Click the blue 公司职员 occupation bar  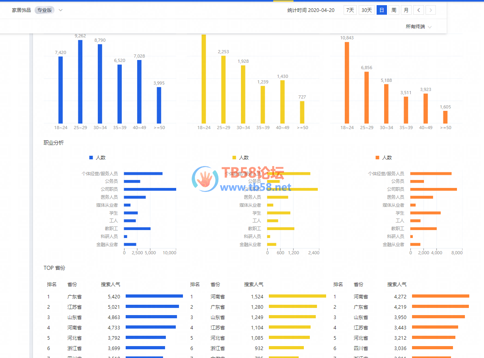coord(150,189)
